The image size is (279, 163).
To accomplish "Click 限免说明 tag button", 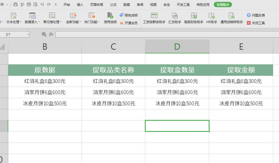I will point(129,15).
